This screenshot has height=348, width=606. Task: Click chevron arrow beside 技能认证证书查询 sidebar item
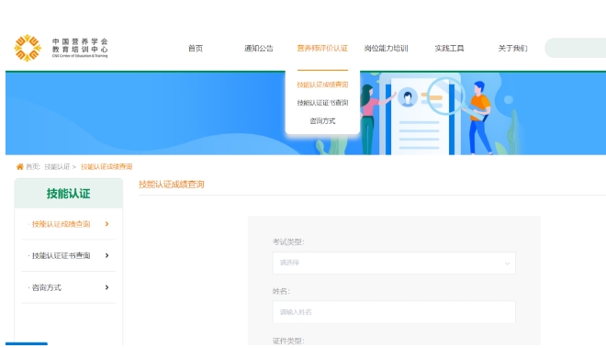pos(107,255)
